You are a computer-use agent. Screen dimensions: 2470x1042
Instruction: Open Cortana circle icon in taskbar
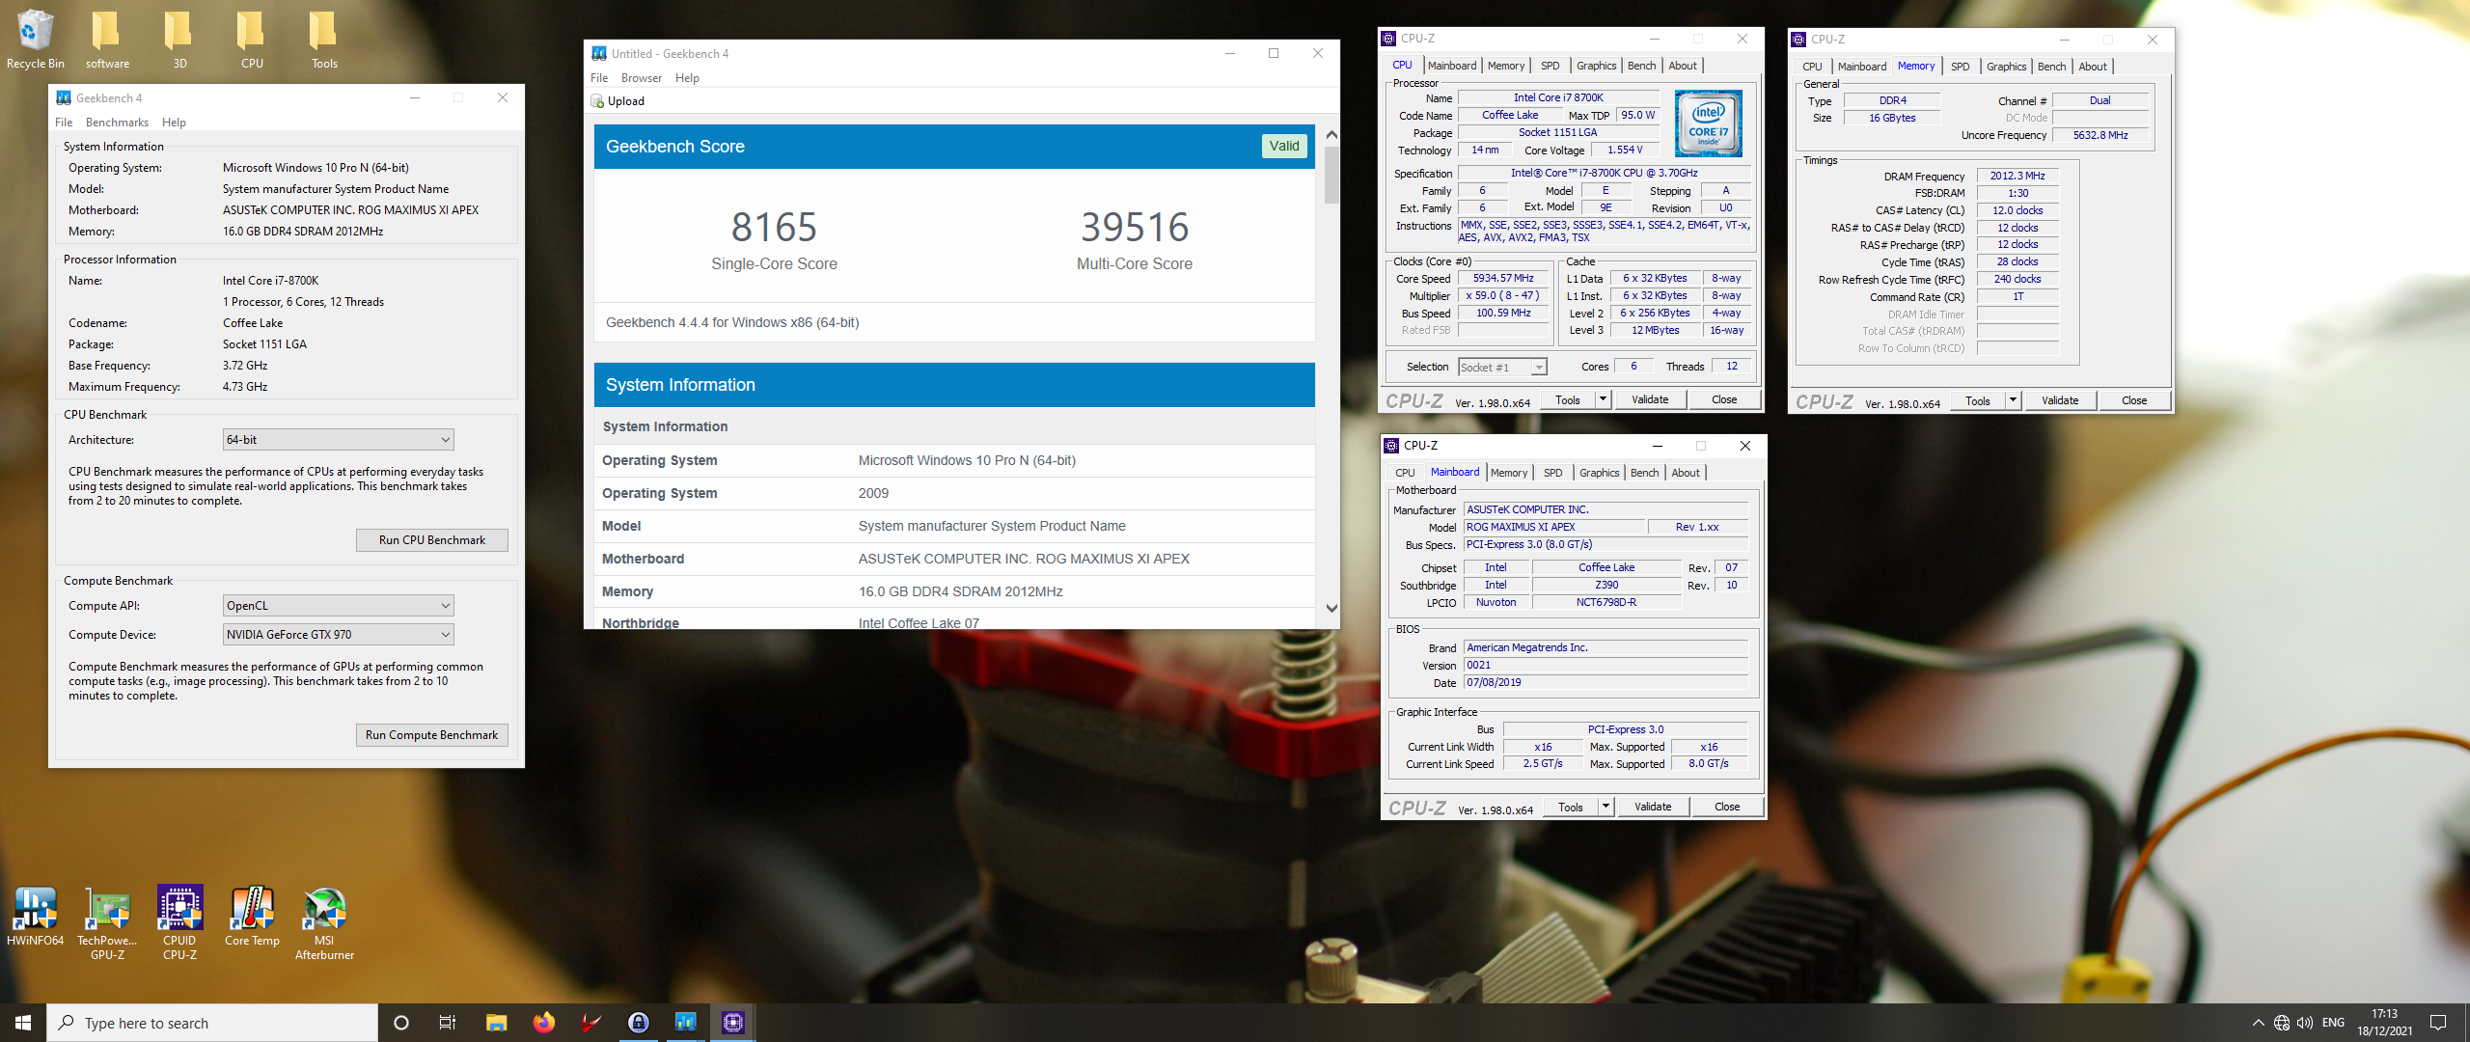coord(401,1023)
